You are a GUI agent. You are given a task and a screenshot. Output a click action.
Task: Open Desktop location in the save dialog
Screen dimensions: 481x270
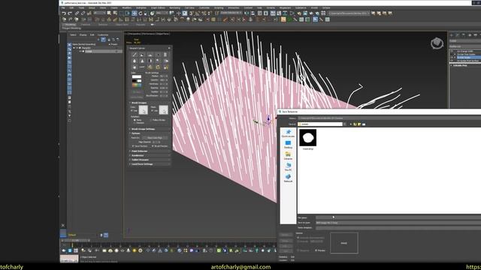288,145
